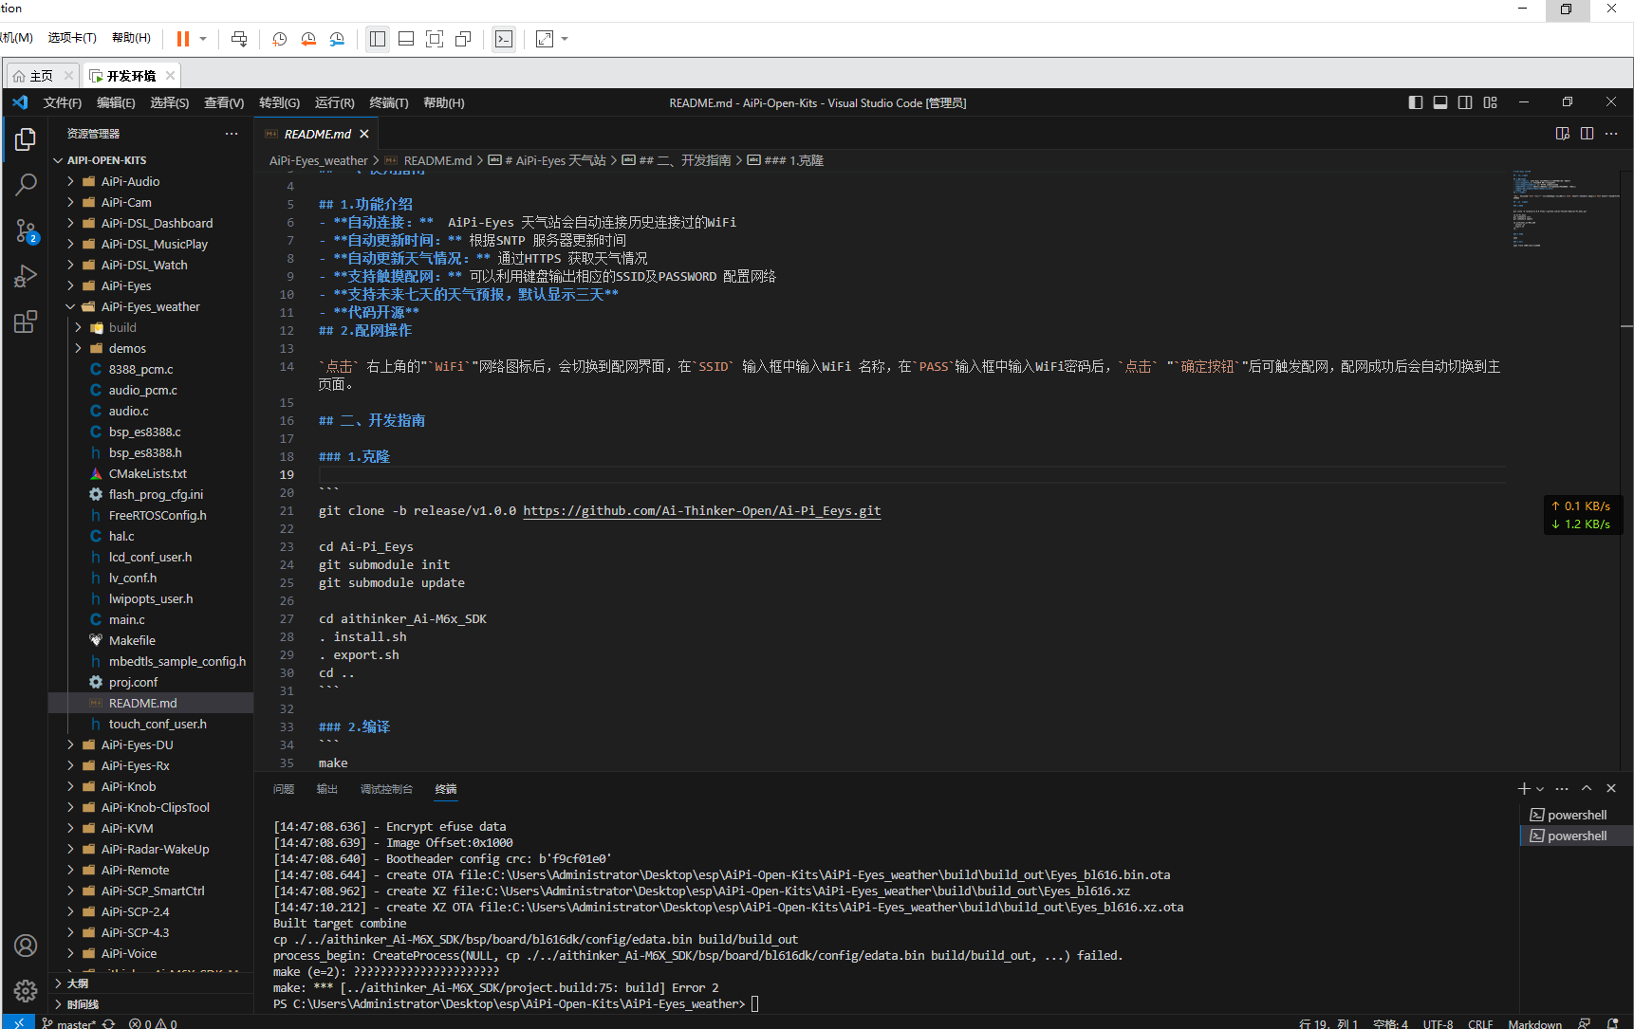Viewport: 1634px width, 1029px height.
Task: Open proj.conf file in explorer
Action: (133, 682)
